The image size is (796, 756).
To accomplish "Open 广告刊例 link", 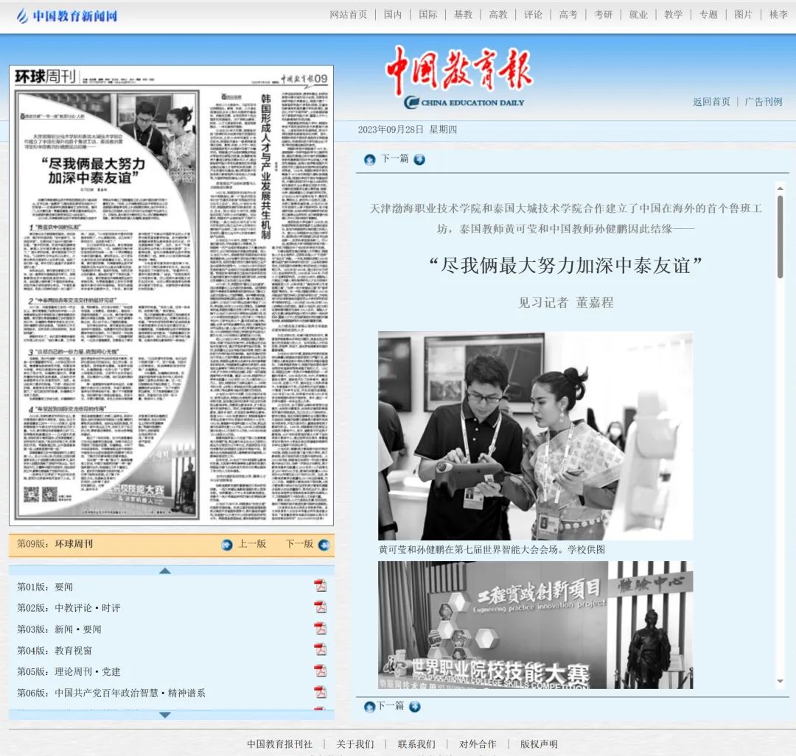I will point(763,102).
